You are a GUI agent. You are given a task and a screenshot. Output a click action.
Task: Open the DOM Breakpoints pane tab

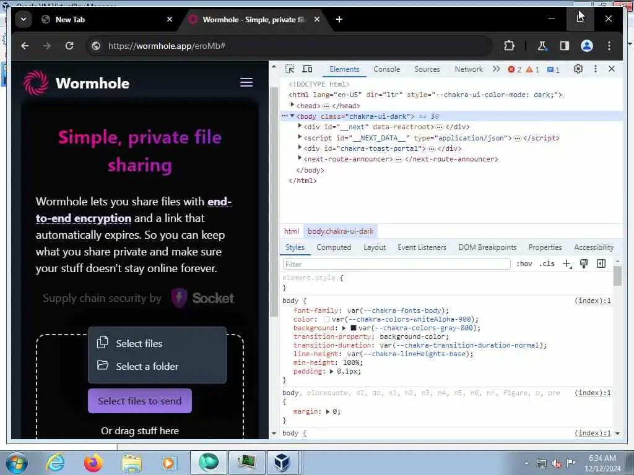click(487, 247)
